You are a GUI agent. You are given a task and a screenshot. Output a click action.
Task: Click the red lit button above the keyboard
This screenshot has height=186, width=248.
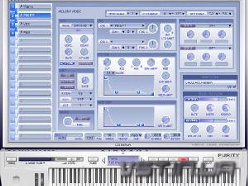tap(183, 159)
